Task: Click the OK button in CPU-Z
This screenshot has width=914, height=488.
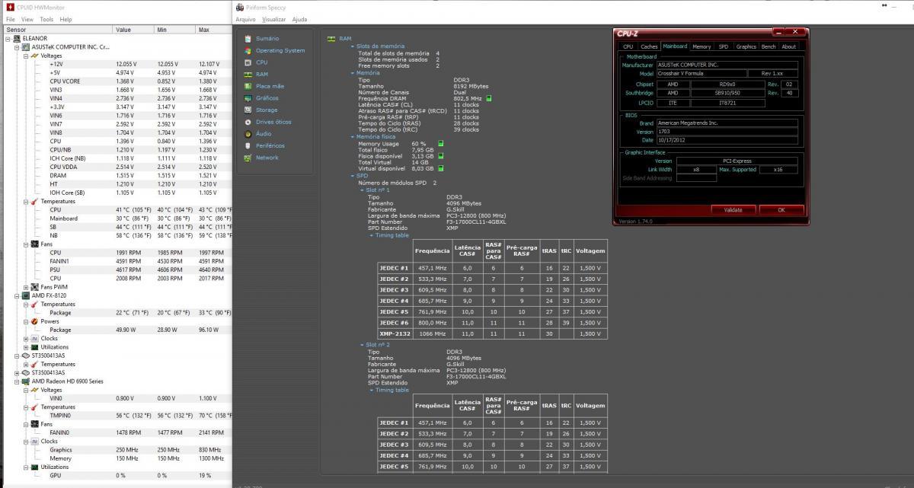Action: click(781, 209)
